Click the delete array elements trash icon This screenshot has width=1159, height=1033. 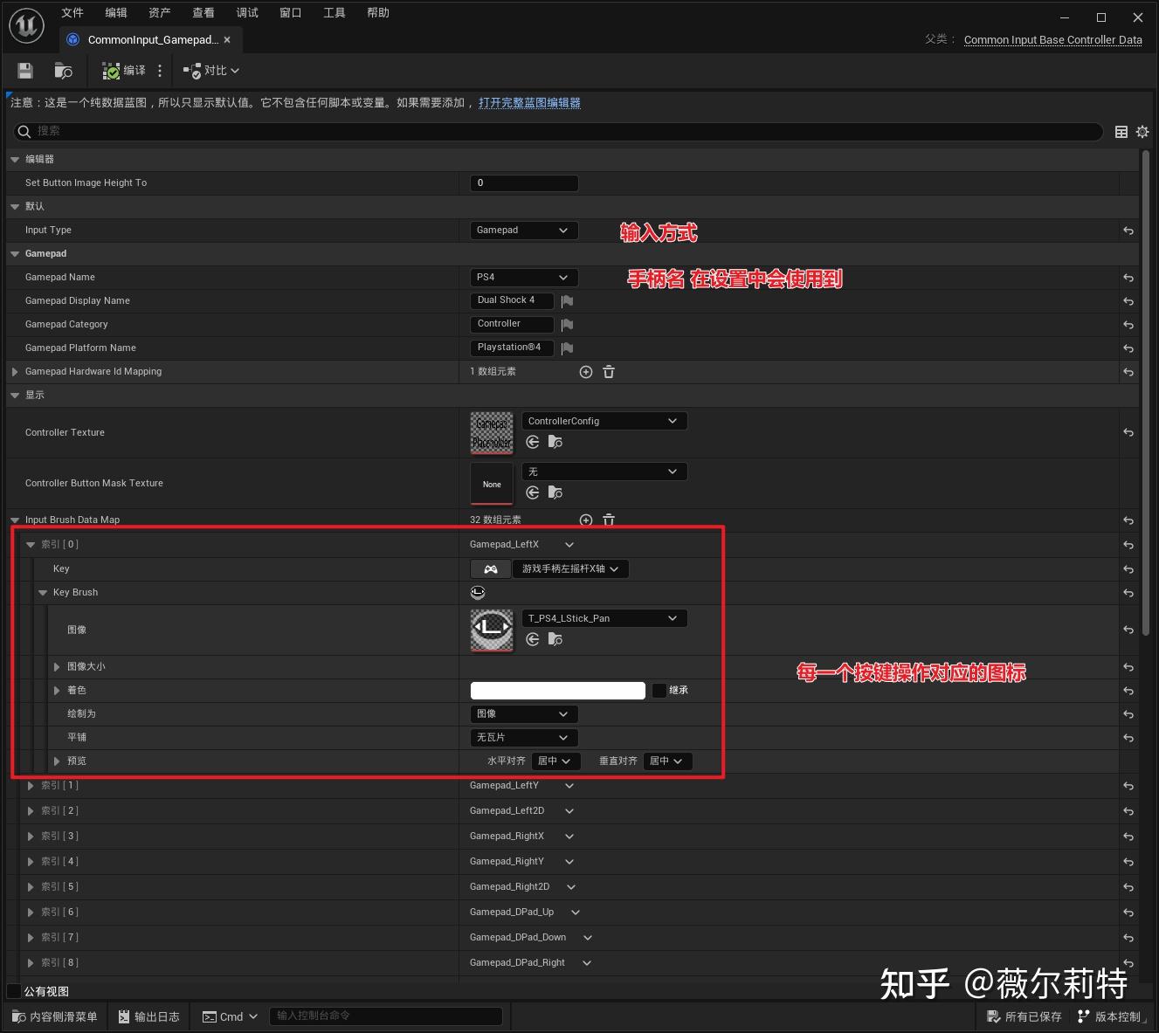pos(609,520)
